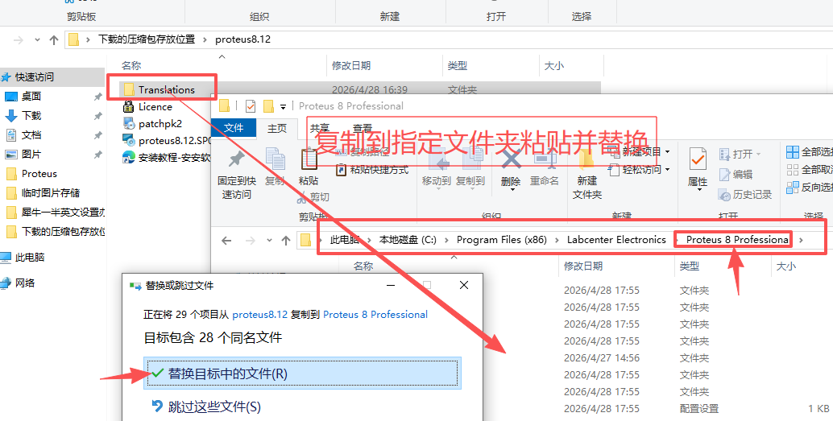Choose 替换目标中的文件(R) option
Screen dimensions: 833x421
click(x=302, y=374)
